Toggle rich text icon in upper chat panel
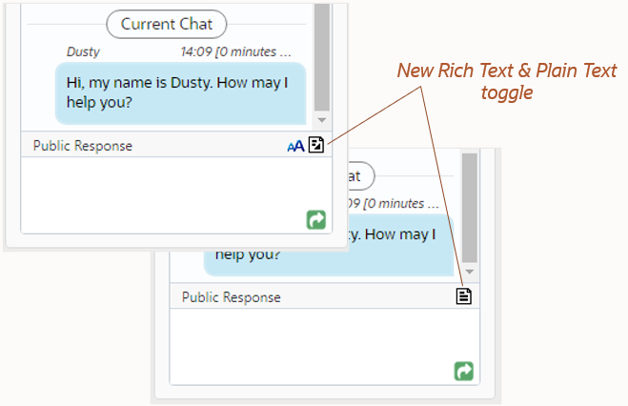The image size is (628, 406). point(316,145)
